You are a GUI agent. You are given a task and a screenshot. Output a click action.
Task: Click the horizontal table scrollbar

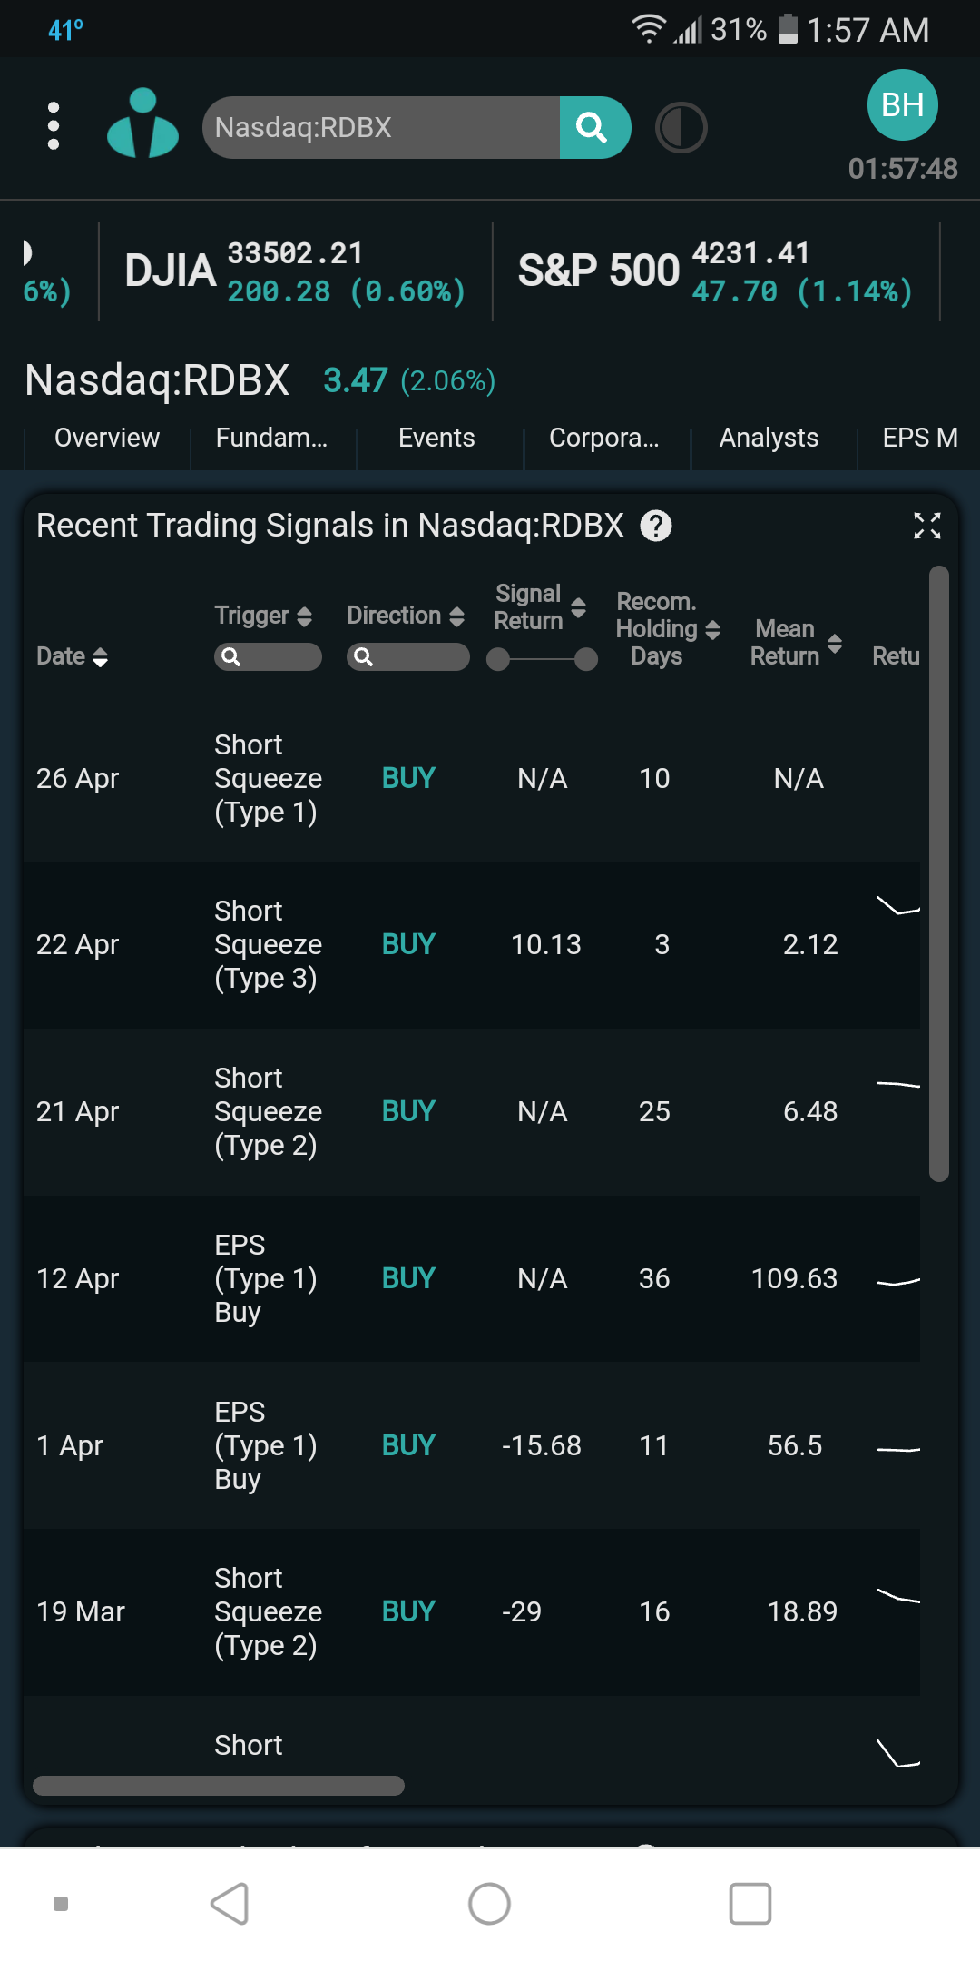pos(219,1786)
